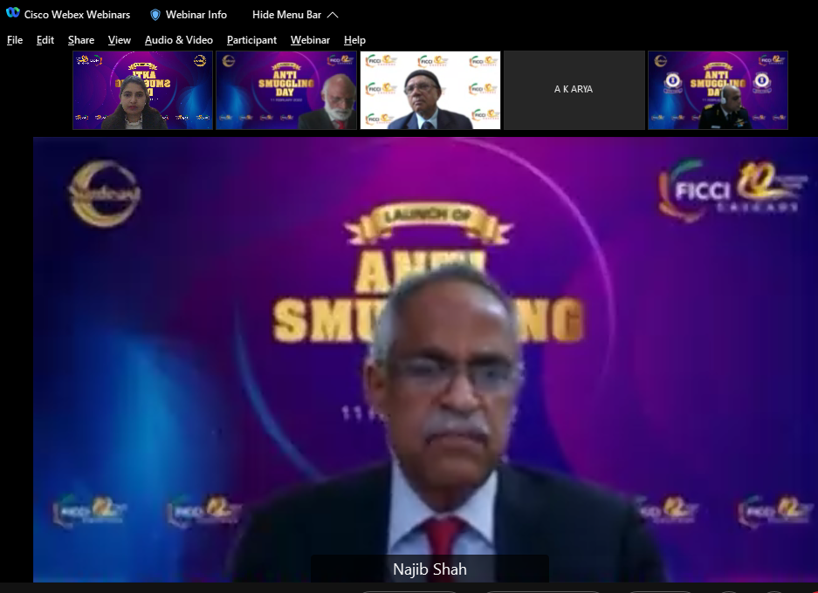Open the Webinar menu
The width and height of the screenshot is (818, 593).
click(x=310, y=40)
